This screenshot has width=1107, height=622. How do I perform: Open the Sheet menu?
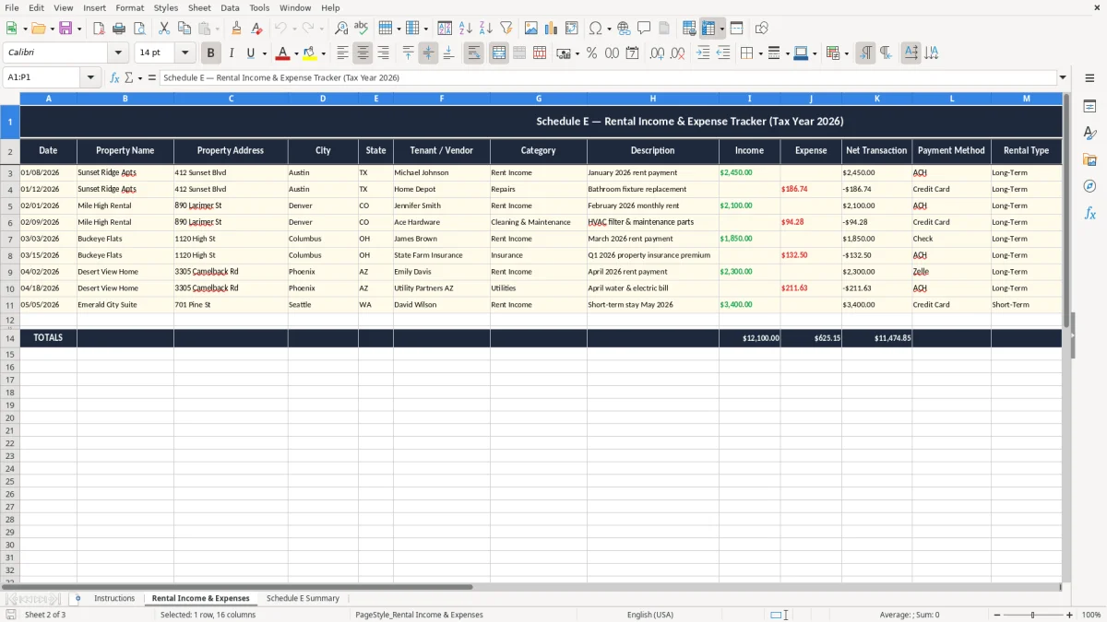199,7
